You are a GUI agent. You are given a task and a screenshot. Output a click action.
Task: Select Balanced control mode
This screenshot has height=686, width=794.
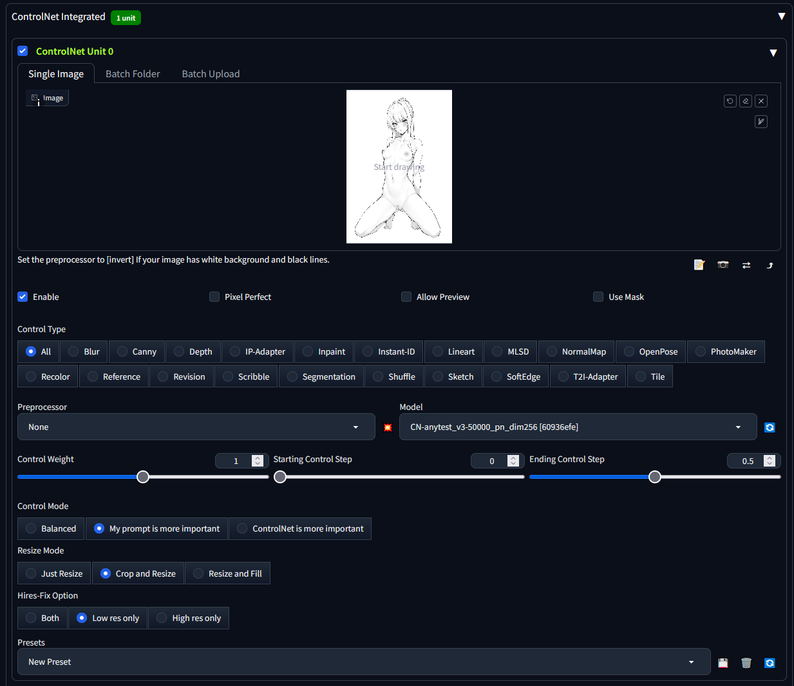(x=51, y=529)
